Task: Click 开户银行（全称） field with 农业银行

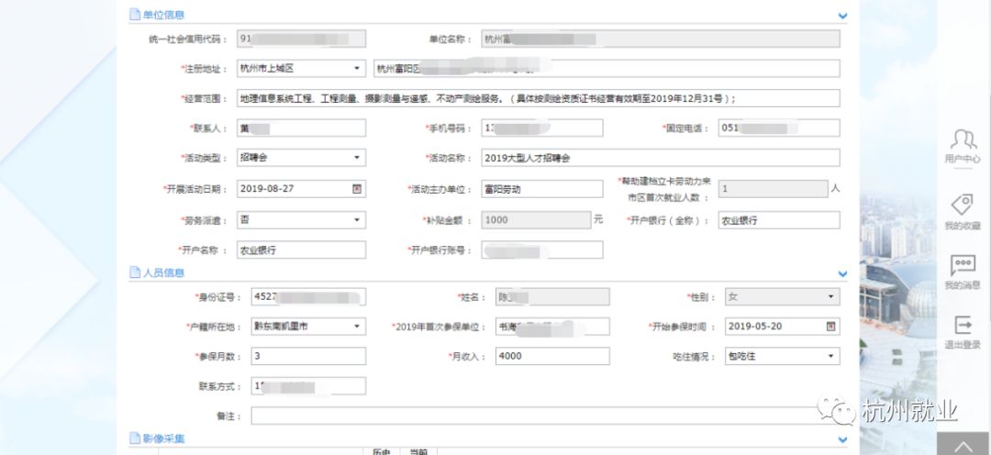Action: pos(779,220)
